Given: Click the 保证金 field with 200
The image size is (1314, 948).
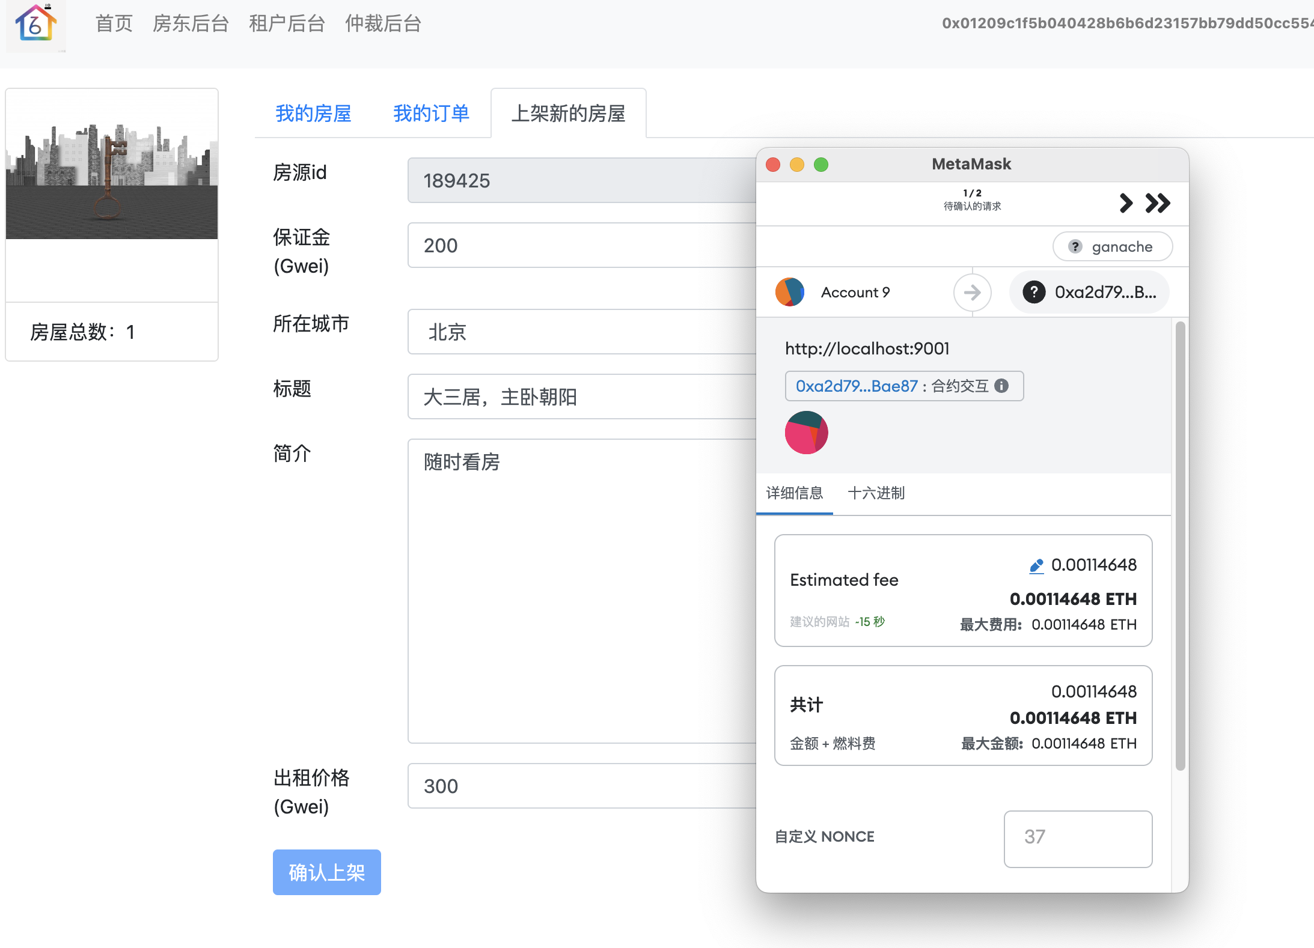Looking at the screenshot, I should point(582,245).
